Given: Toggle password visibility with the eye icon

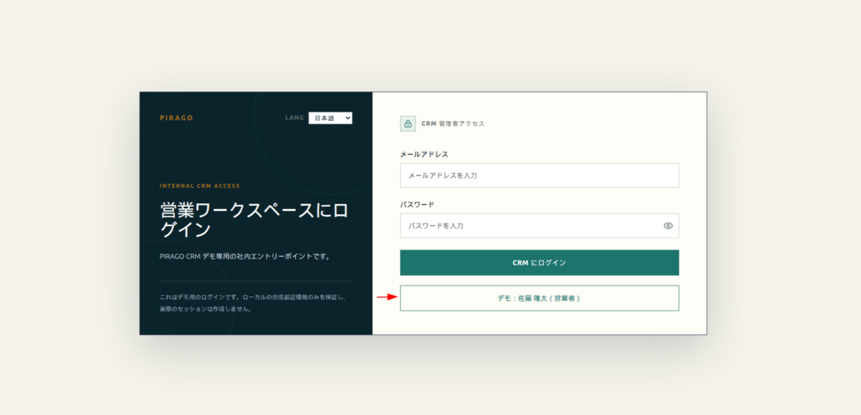Looking at the screenshot, I should coord(668,226).
